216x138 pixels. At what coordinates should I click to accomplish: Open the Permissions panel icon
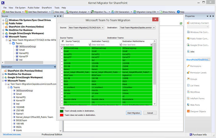point(188,66)
